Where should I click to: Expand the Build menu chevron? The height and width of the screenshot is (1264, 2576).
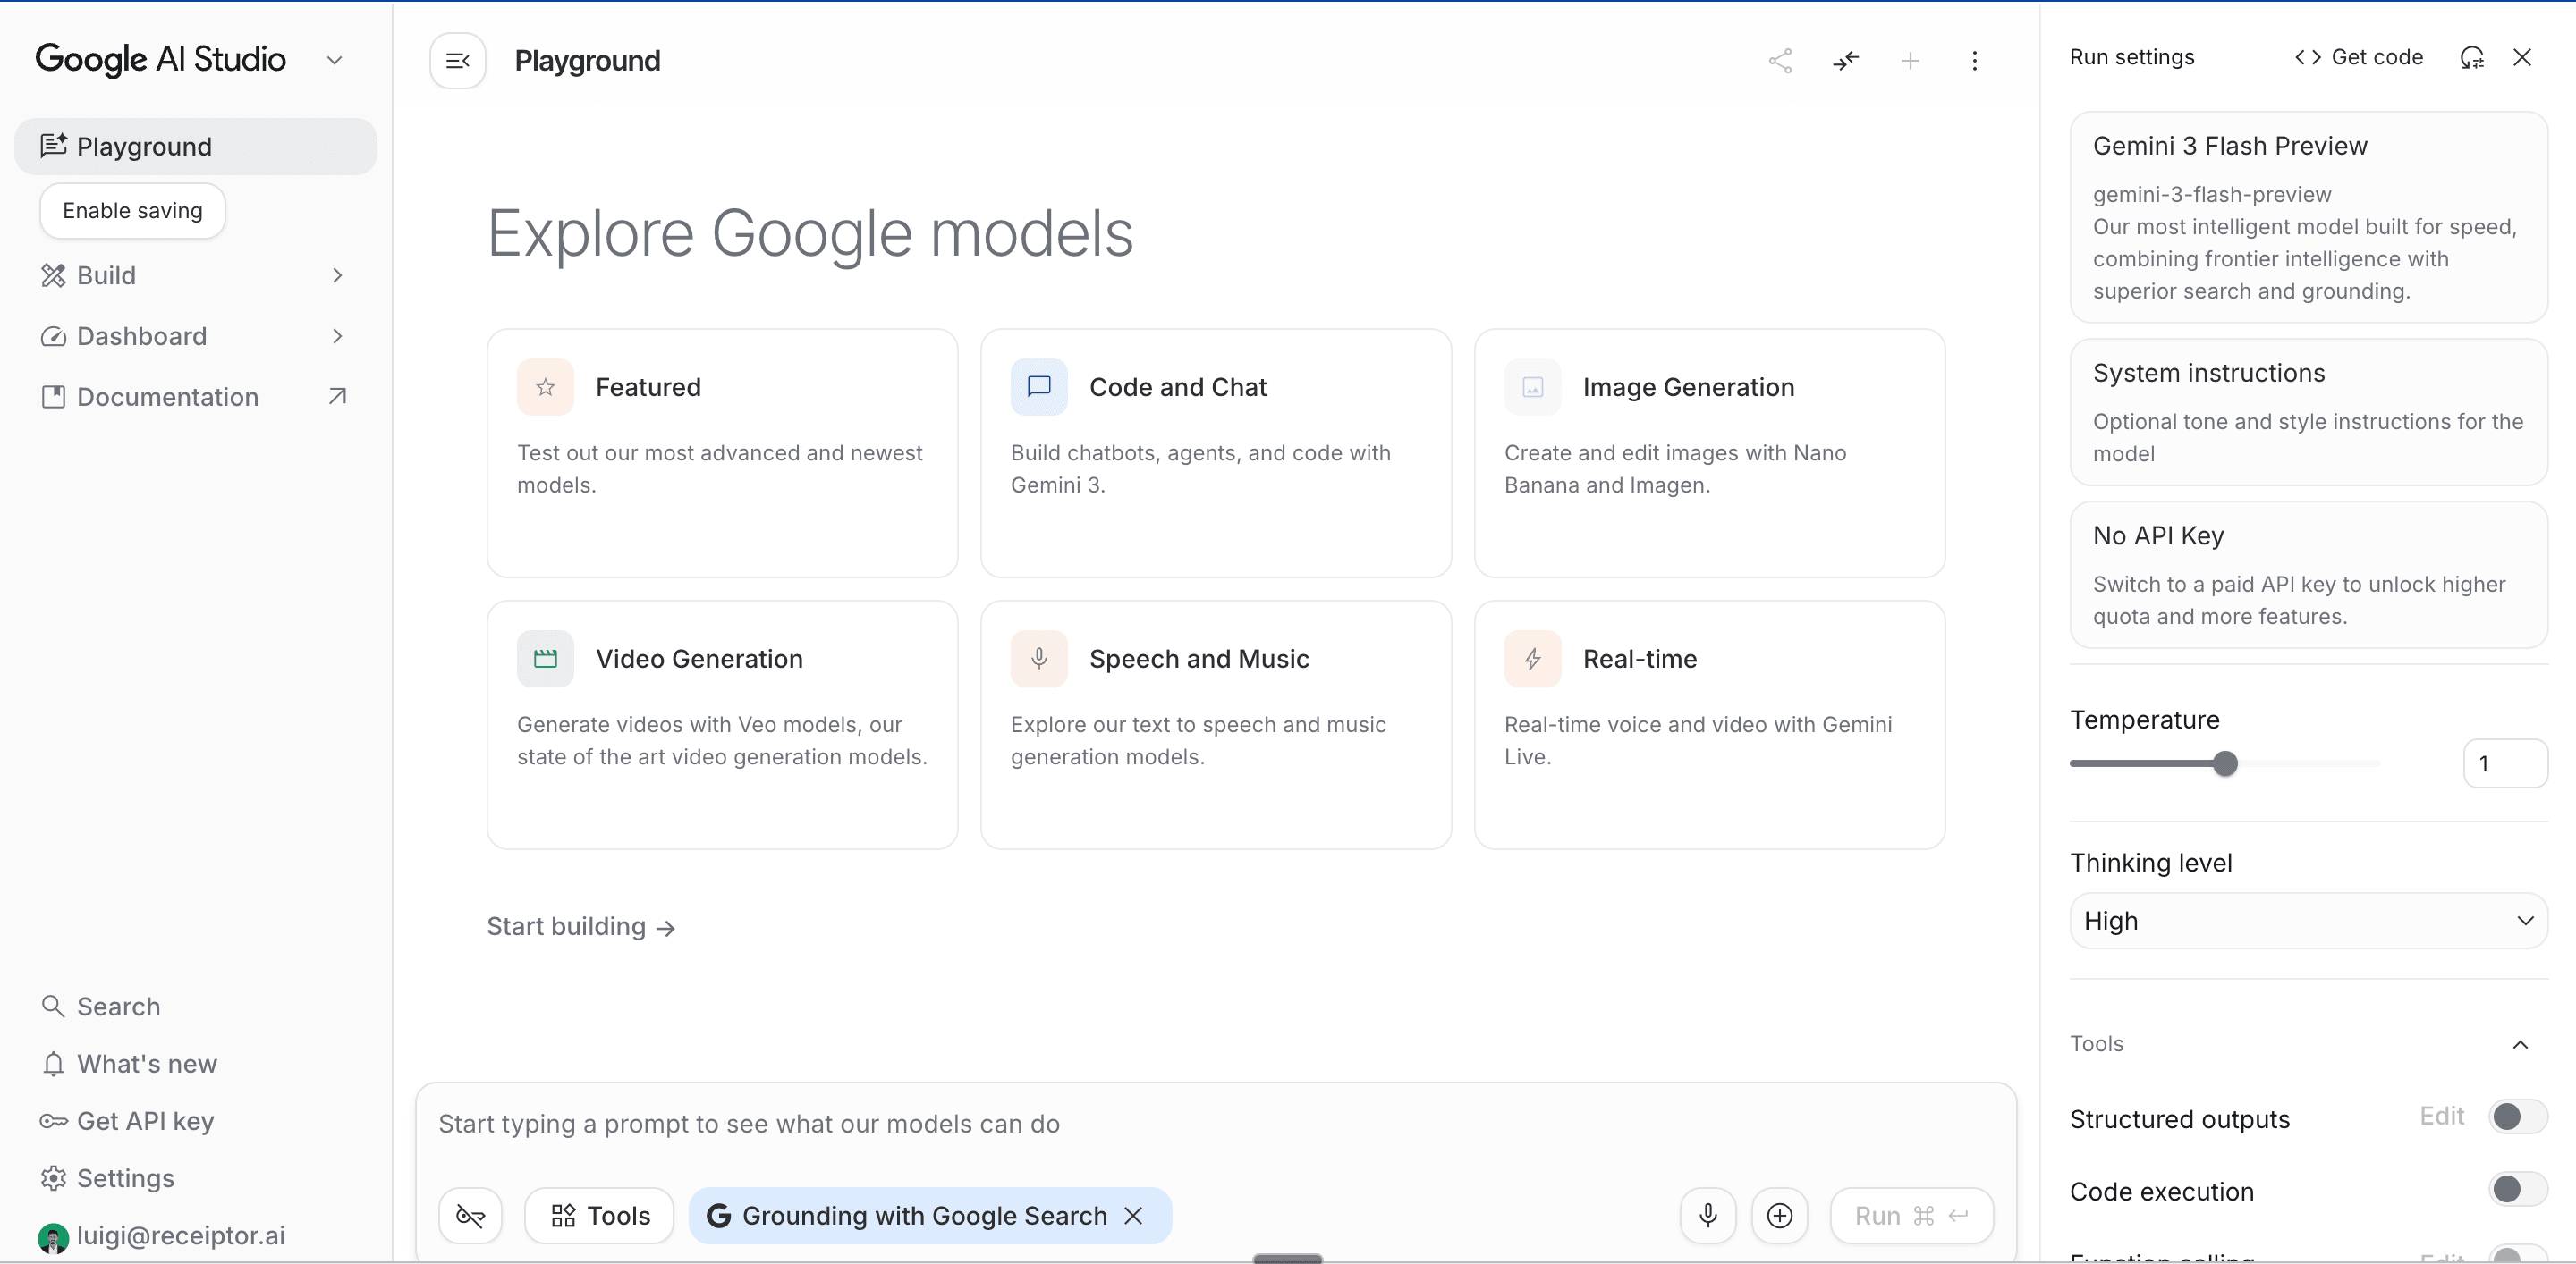pyautogui.click(x=337, y=276)
